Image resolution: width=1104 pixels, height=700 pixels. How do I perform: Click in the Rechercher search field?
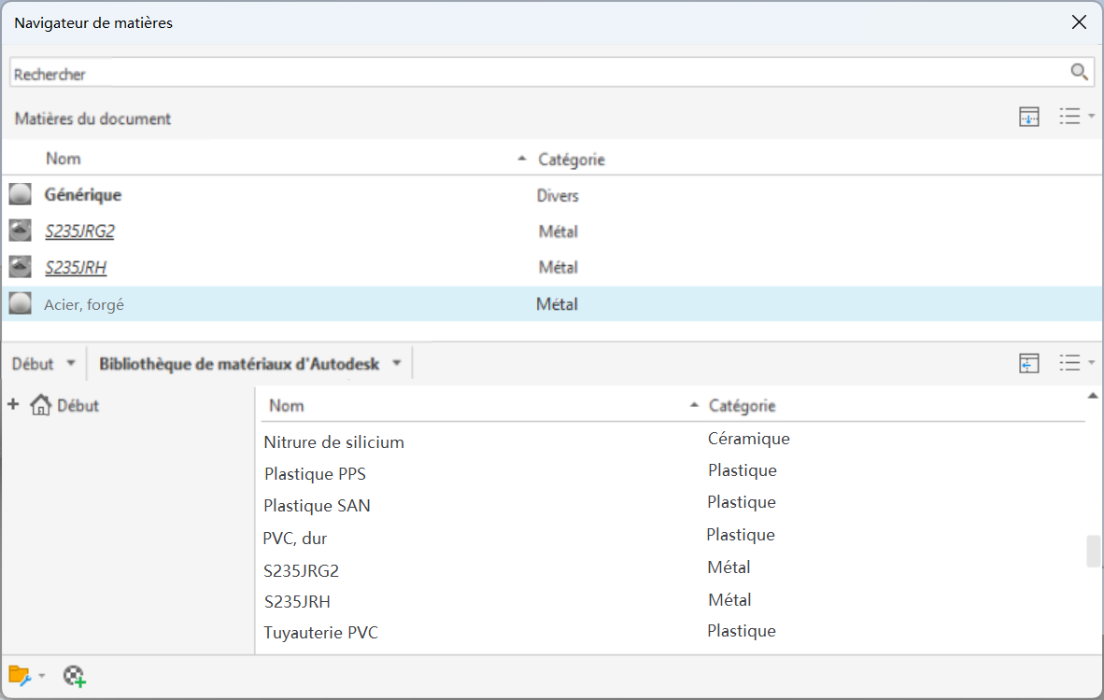532,74
